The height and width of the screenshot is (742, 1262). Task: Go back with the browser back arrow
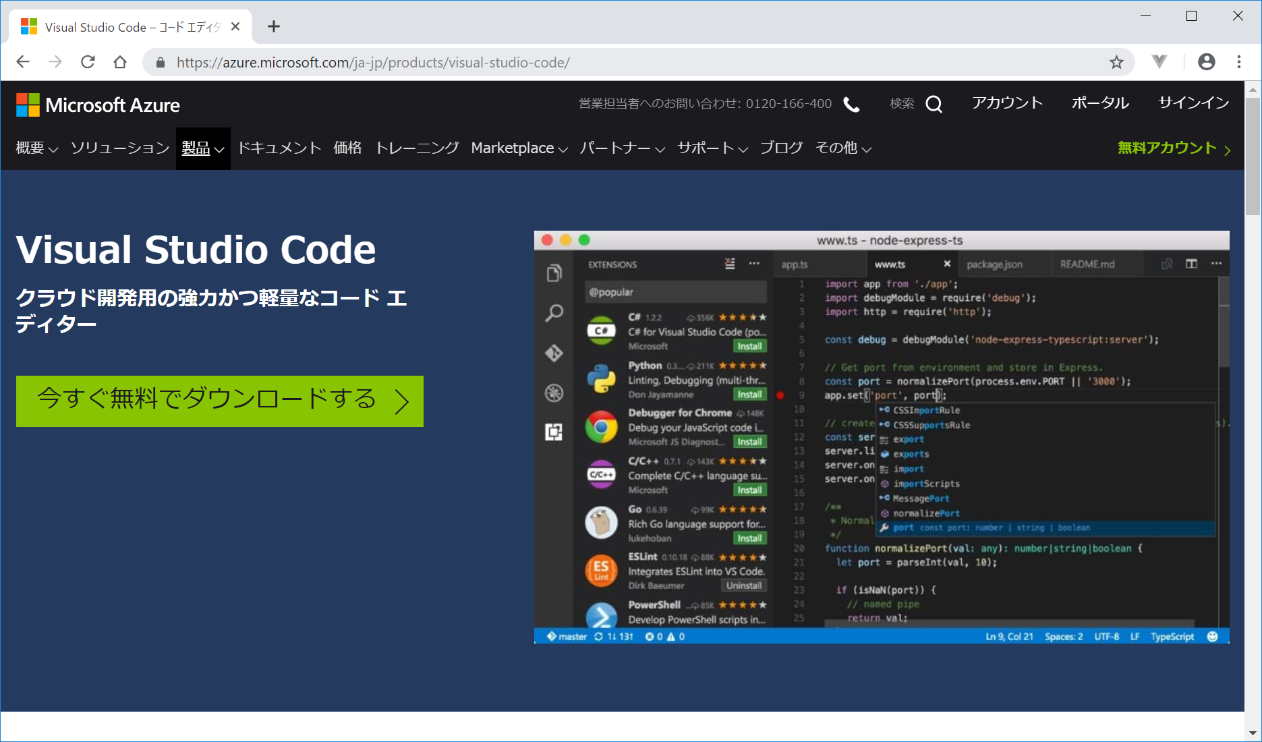pos(23,62)
